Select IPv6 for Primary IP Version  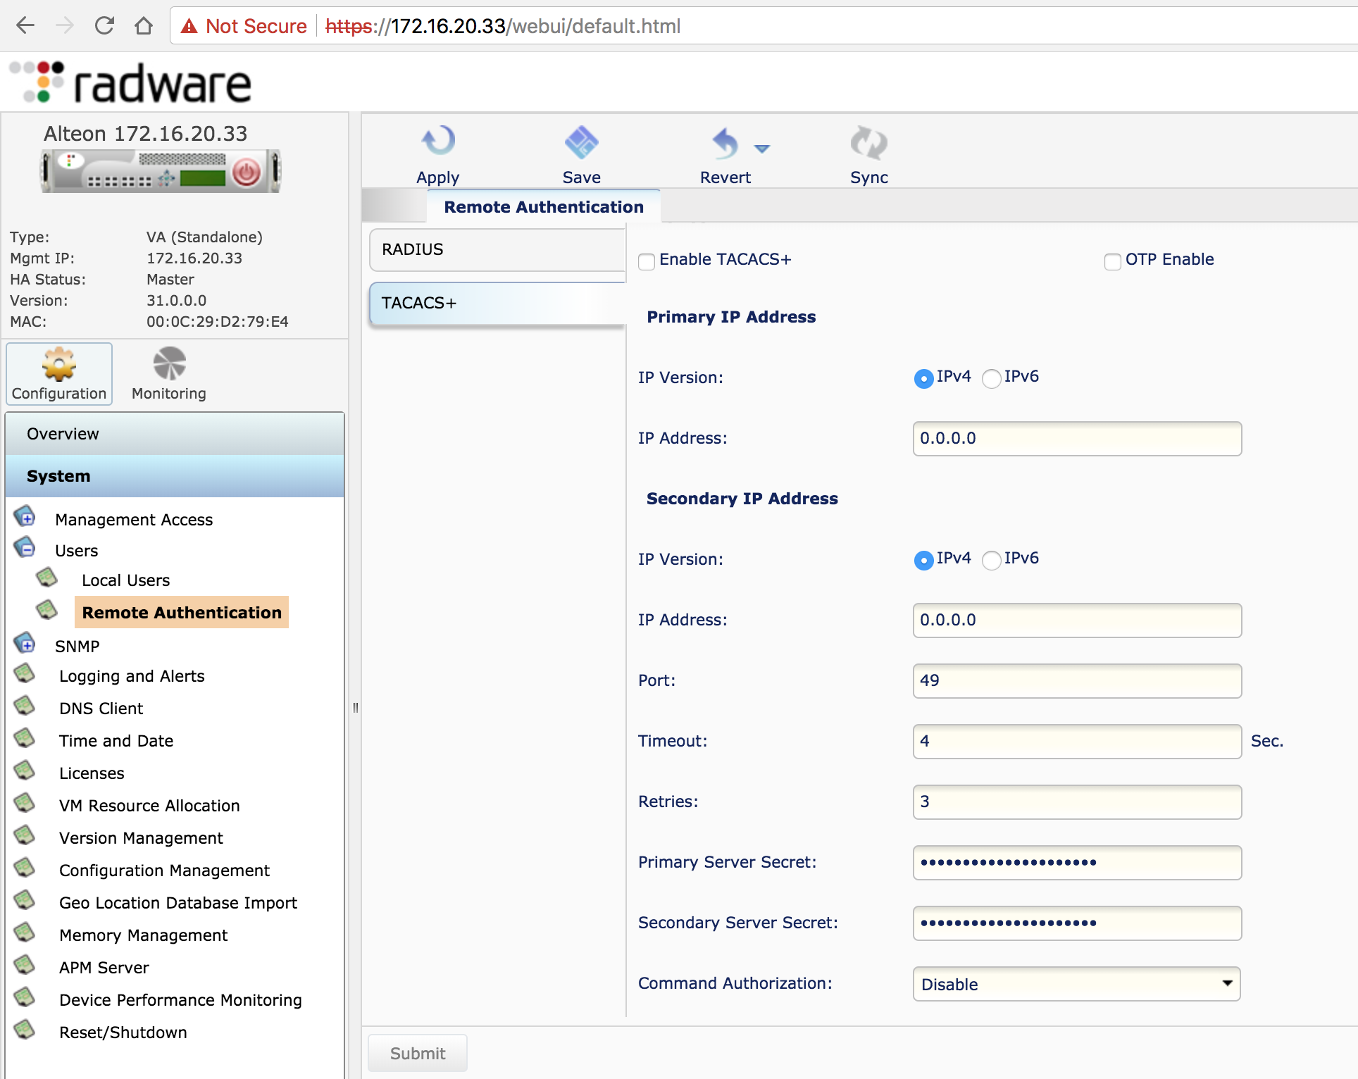coord(992,379)
